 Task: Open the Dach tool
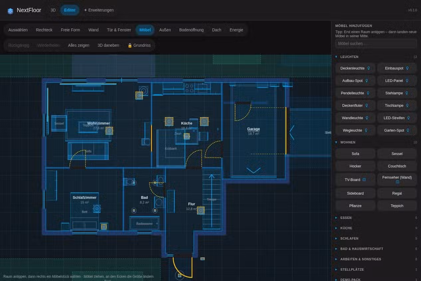(216, 30)
